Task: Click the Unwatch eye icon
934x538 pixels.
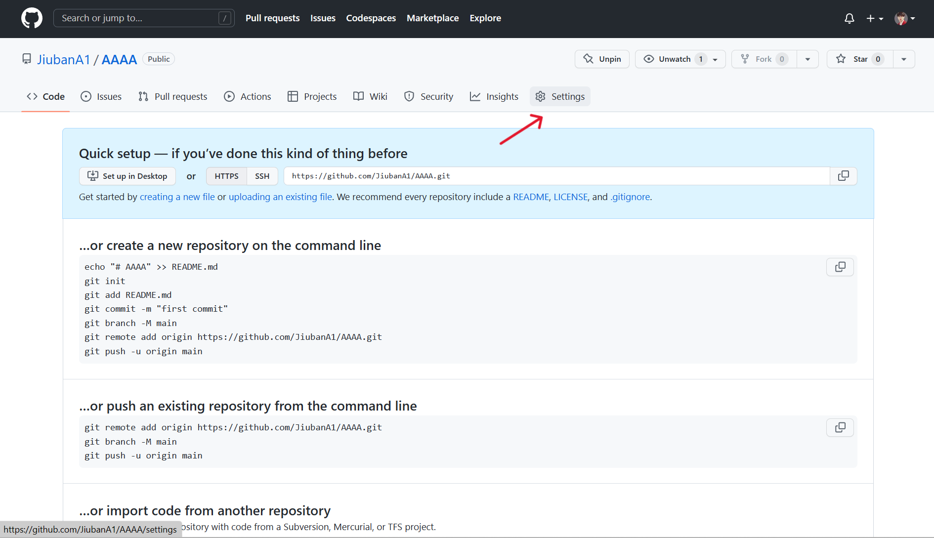Action: point(649,59)
